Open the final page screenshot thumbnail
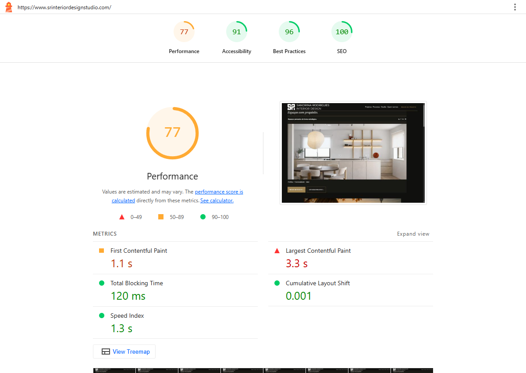This screenshot has width=526, height=373. 353,153
